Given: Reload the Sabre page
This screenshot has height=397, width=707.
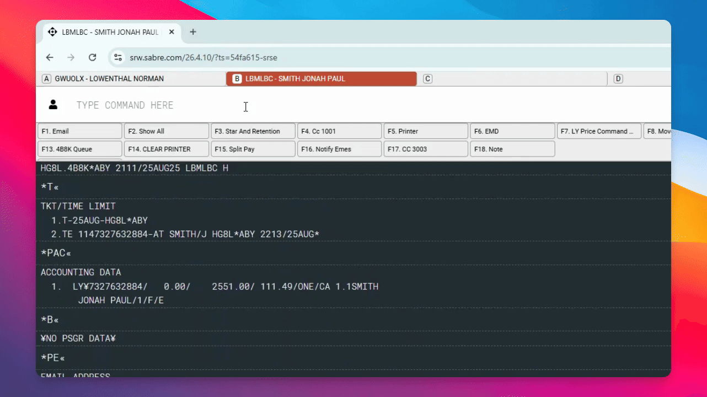Looking at the screenshot, I should tap(93, 57).
